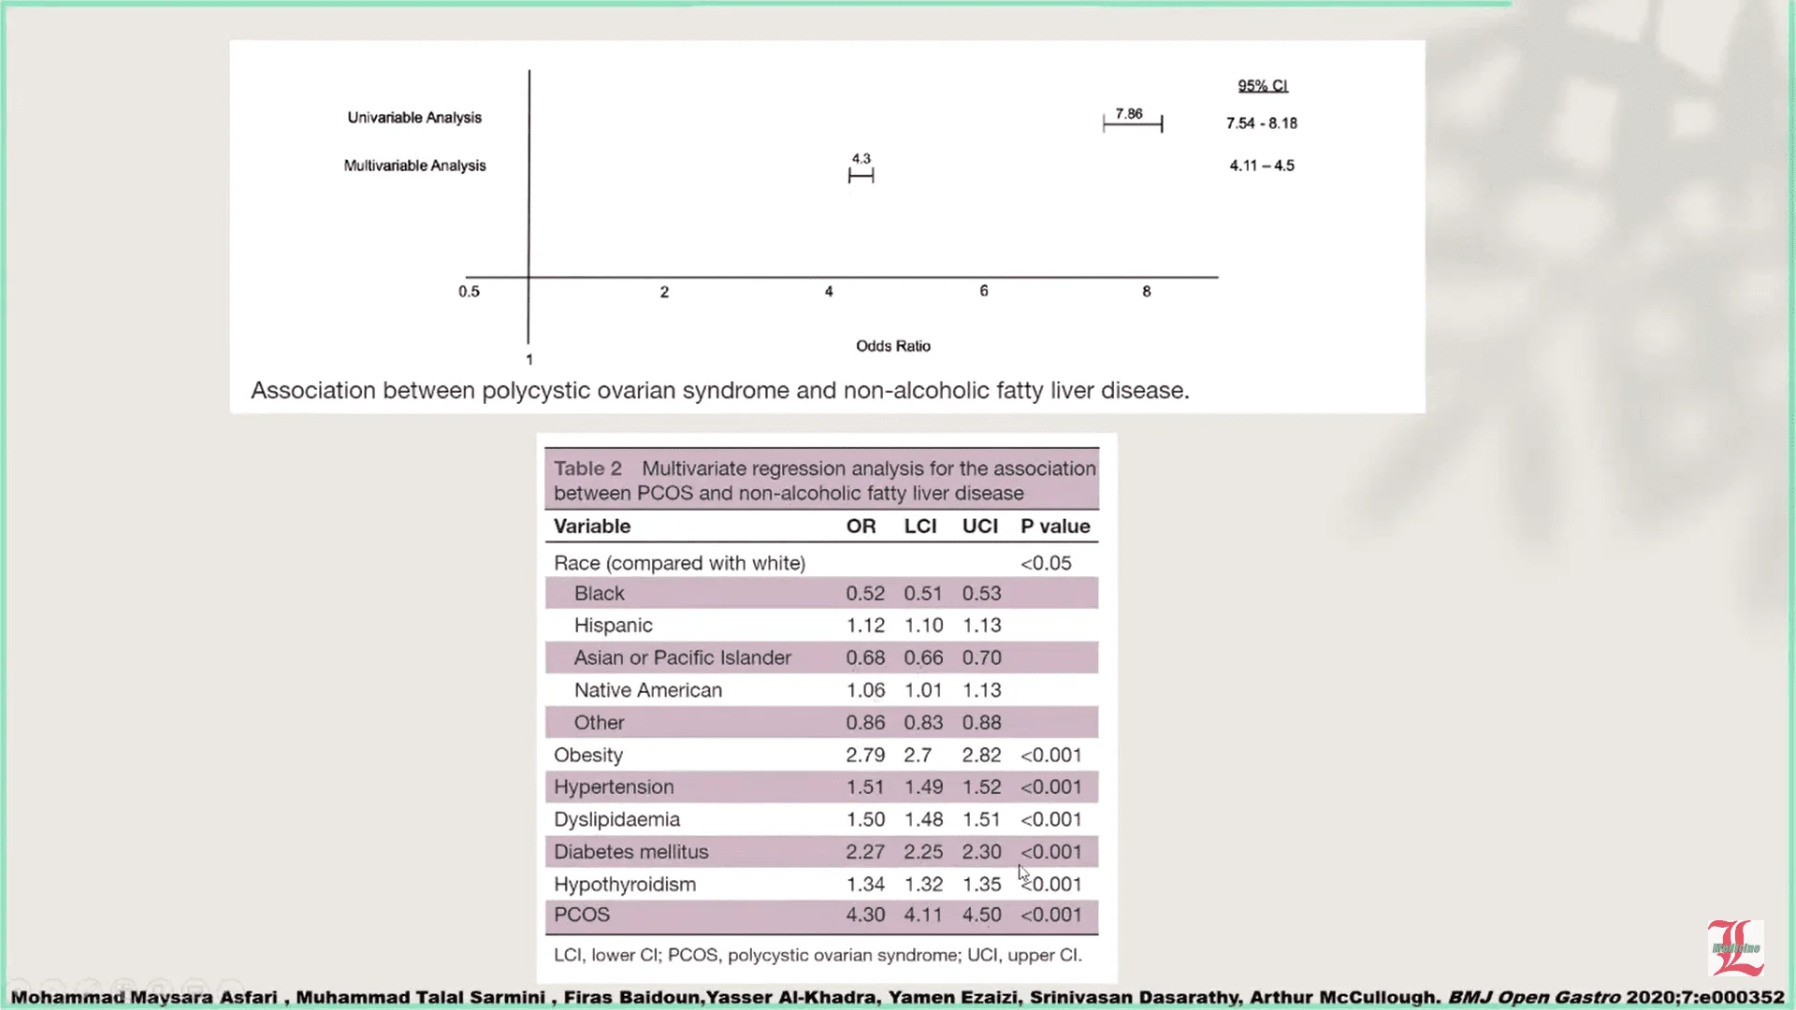Click the 'Variable' column header
Viewport: 1796px width, 1010px height.
(x=592, y=527)
